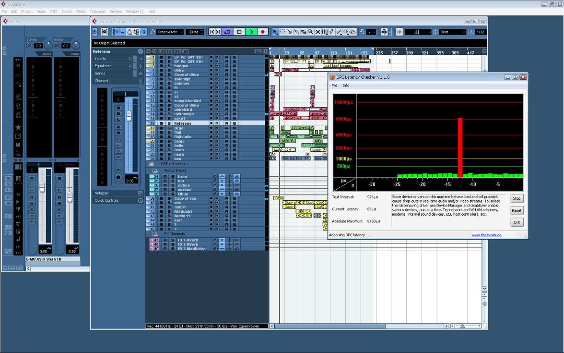Enable Read automation on bas track

coord(226,158)
